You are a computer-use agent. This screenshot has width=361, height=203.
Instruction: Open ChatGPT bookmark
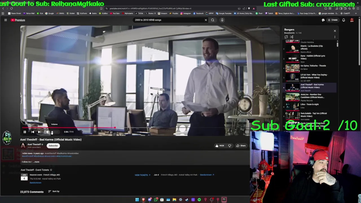coord(345,13)
